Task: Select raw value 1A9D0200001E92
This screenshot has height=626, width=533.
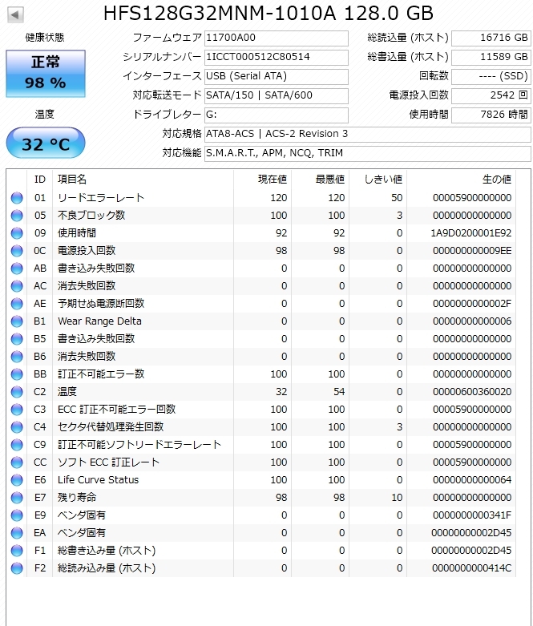Action: [470, 233]
